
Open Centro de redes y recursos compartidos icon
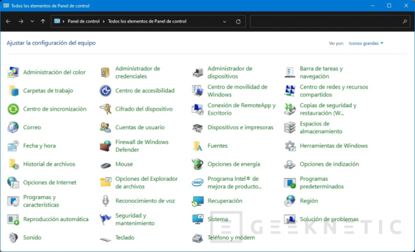[290, 91]
